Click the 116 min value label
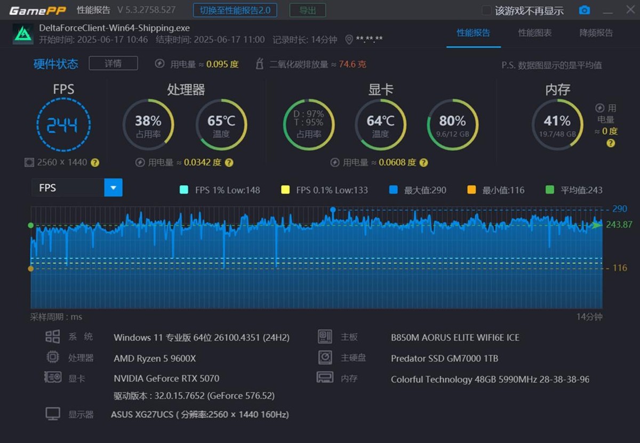640x443 pixels. [619, 268]
